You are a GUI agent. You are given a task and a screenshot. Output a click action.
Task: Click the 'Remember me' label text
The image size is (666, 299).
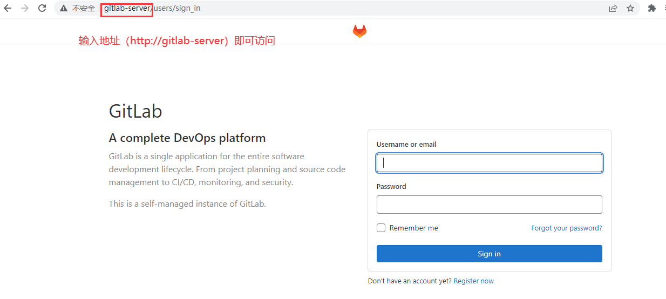(x=414, y=228)
